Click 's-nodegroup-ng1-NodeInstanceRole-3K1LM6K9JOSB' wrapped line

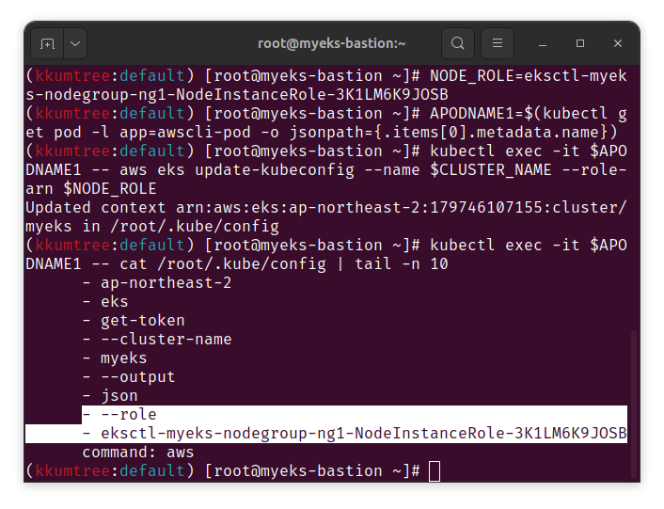(237, 95)
